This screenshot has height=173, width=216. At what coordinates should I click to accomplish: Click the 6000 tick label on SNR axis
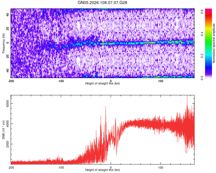[x=7, y=104]
